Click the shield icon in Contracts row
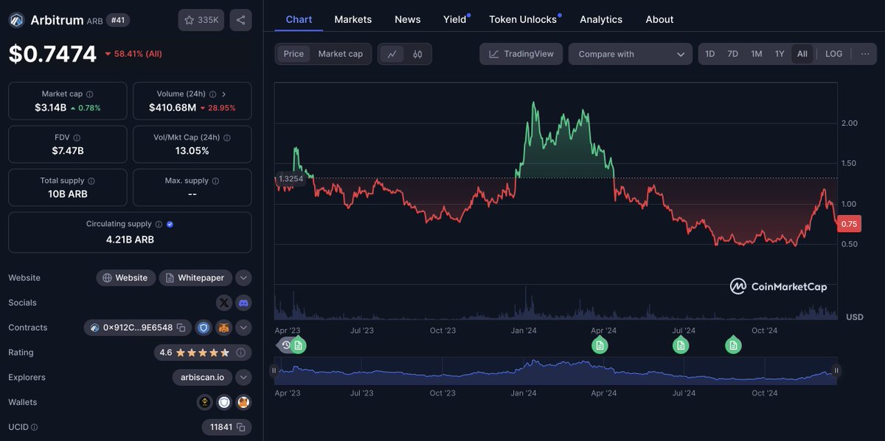Viewport: 885px width, 441px height. pos(204,328)
